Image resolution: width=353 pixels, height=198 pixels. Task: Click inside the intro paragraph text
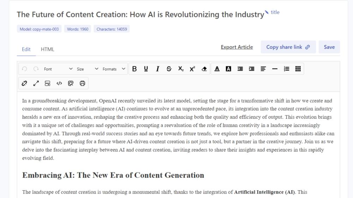click(x=178, y=129)
